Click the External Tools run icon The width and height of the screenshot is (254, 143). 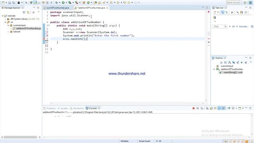(77, 3)
